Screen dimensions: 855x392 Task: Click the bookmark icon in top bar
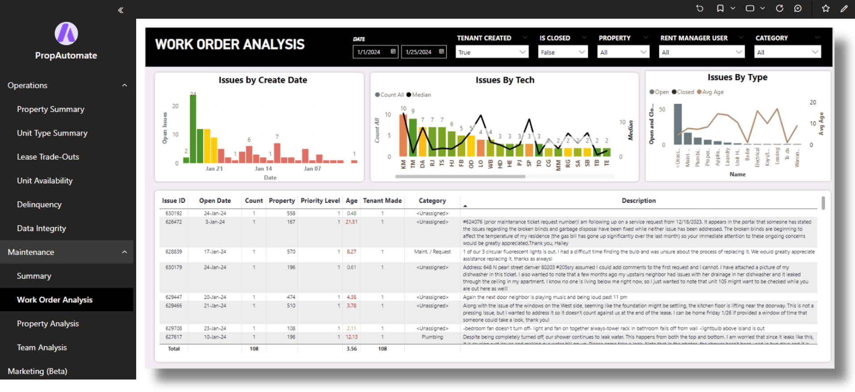click(720, 8)
